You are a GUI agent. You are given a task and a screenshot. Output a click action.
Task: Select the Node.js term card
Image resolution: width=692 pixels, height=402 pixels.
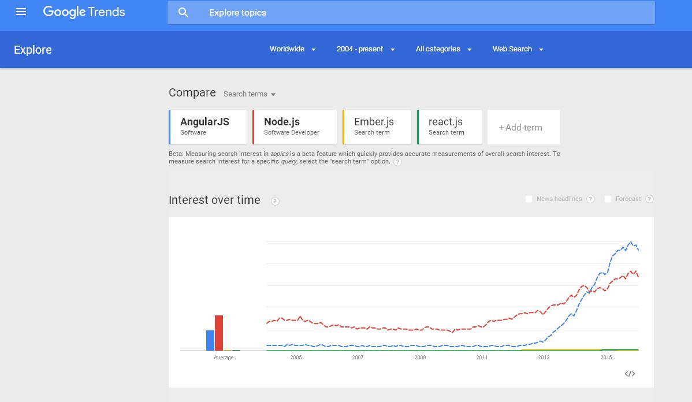point(295,127)
